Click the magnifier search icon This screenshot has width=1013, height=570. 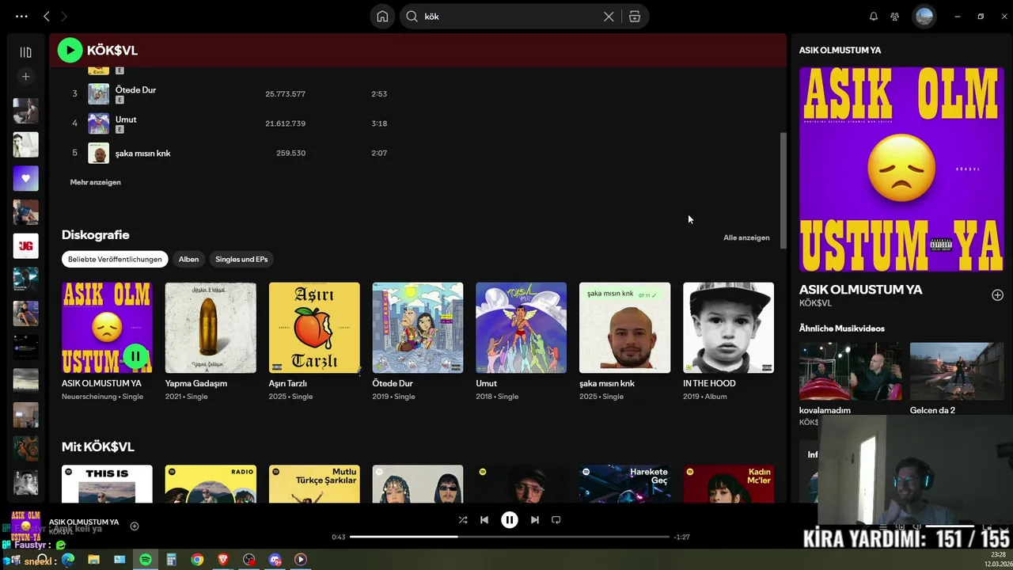pos(412,16)
